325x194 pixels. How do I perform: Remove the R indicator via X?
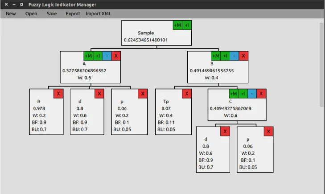point(58,94)
